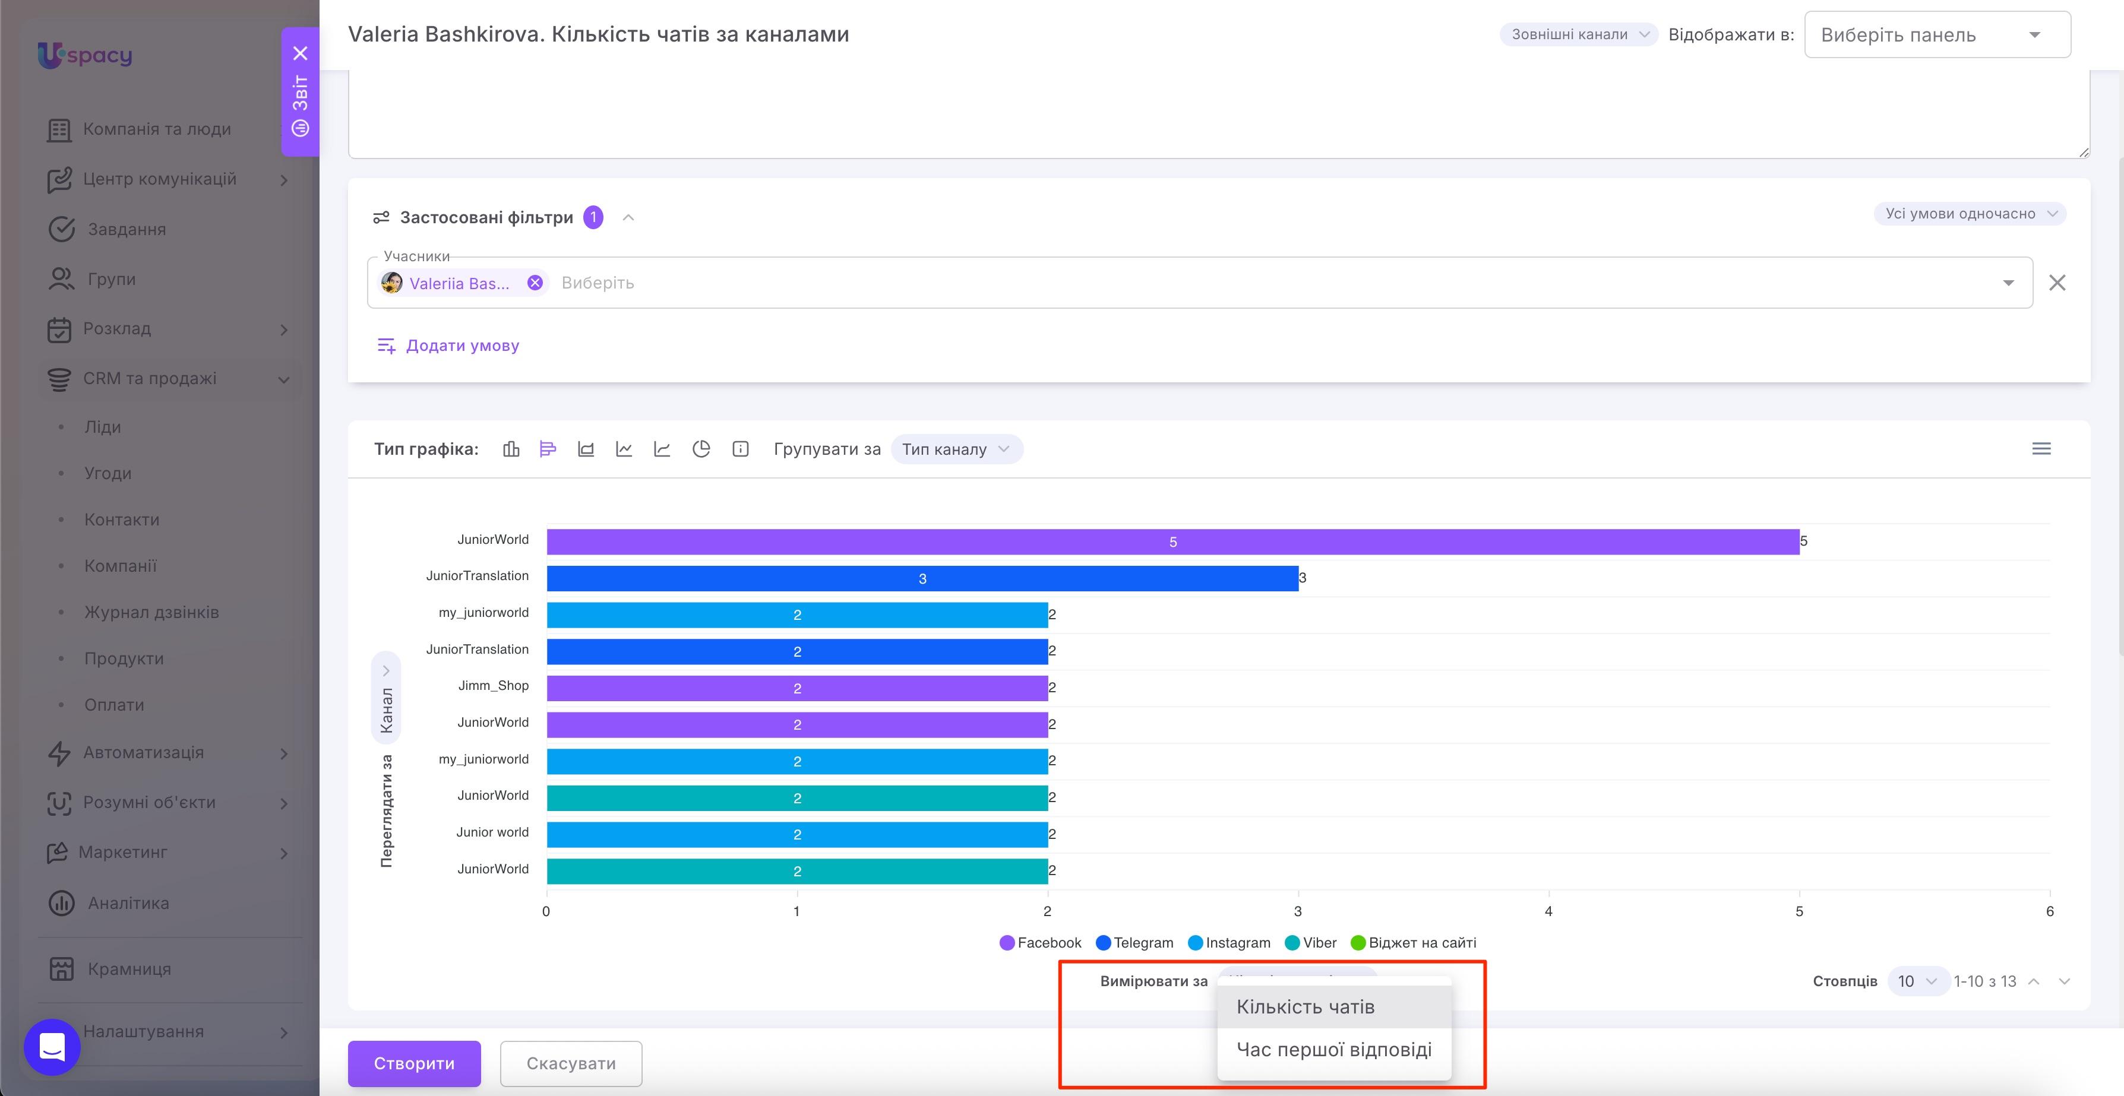
Task: Select the pie chart type icon
Action: (701, 449)
